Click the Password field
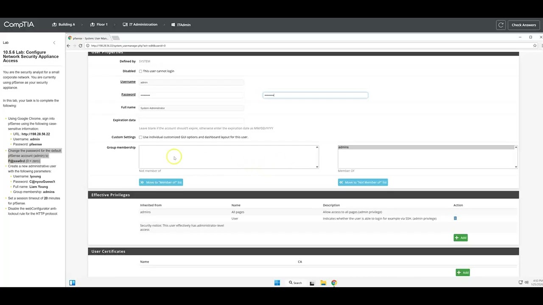This screenshot has width=543, height=305. click(191, 95)
